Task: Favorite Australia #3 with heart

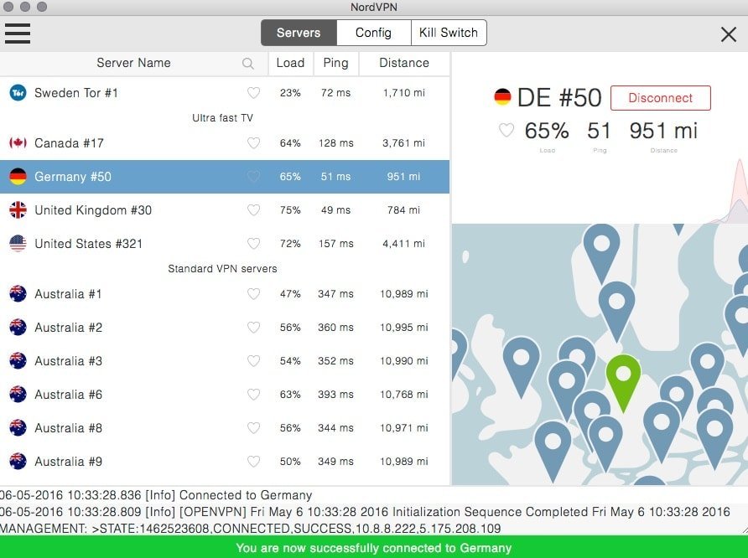Action: pyautogui.click(x=253, y=361)
